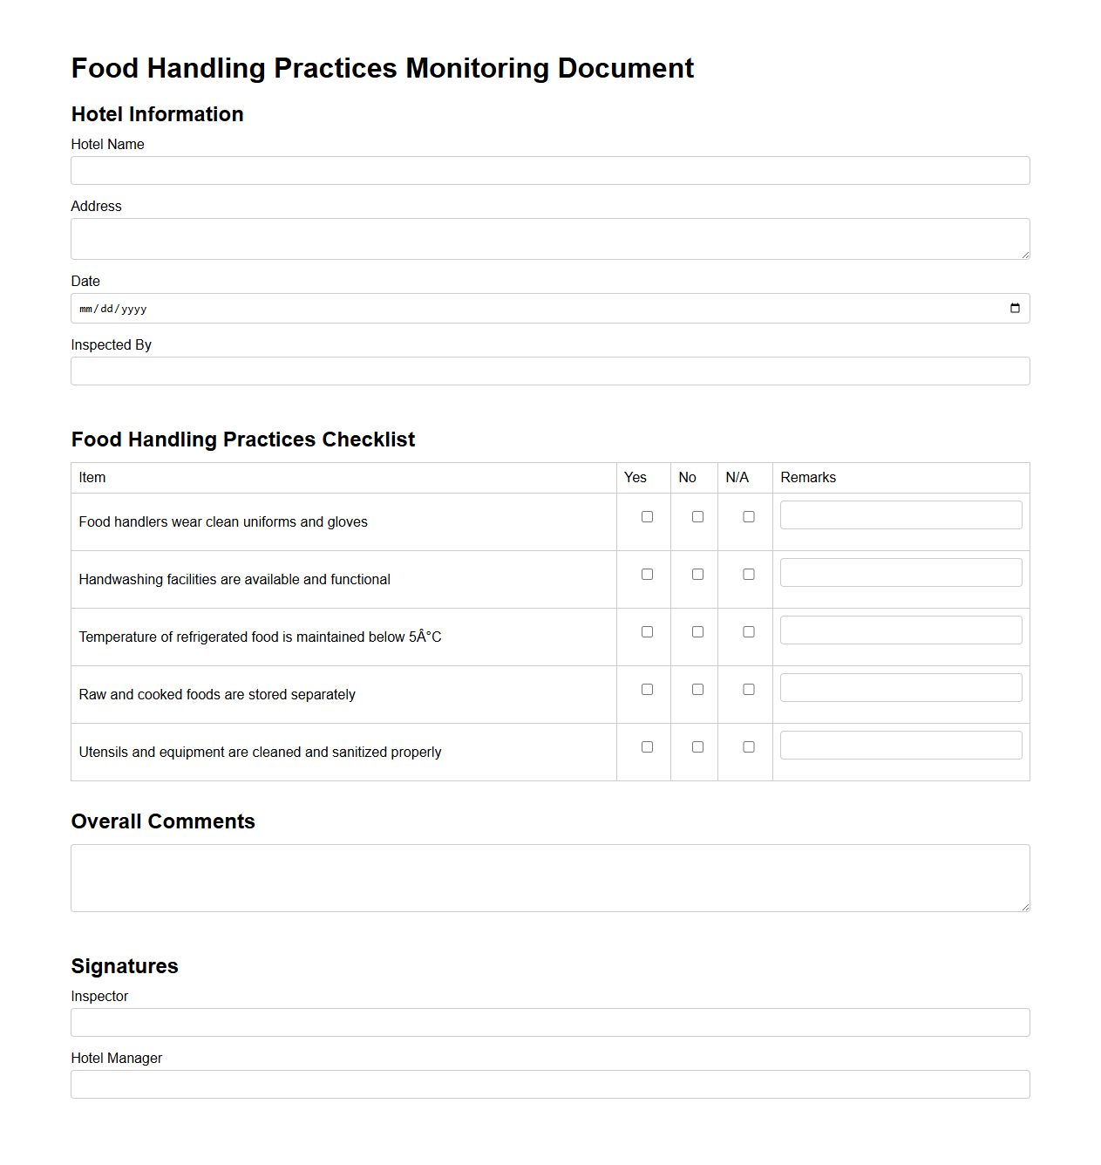Check No for refrigerated food temperature
Viewport: 1101px width, 1165px height.
697,631
